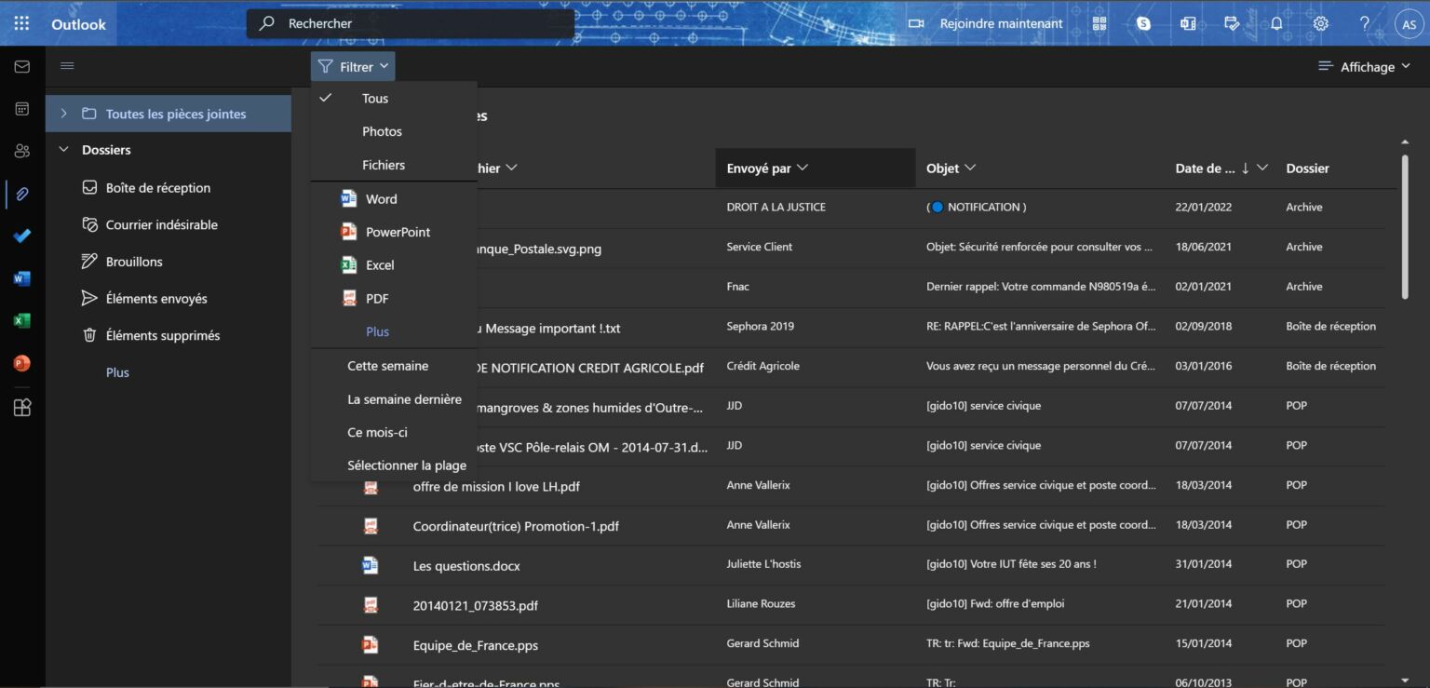Open the Envoyé par column sort menu

coord(764,168)
